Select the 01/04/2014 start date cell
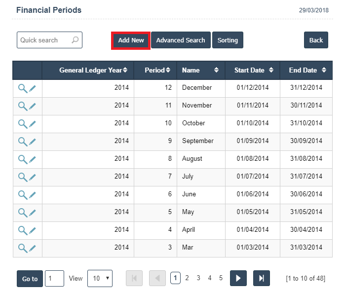344x292 pixels. point(253,231)
